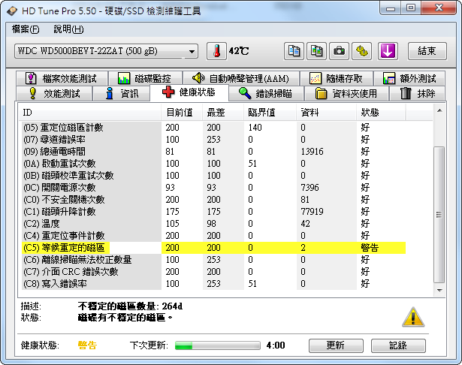Select the (C1) 磁頭升降計數 row
Viewport: 462px width, 365px height.
tap(213, 212)
